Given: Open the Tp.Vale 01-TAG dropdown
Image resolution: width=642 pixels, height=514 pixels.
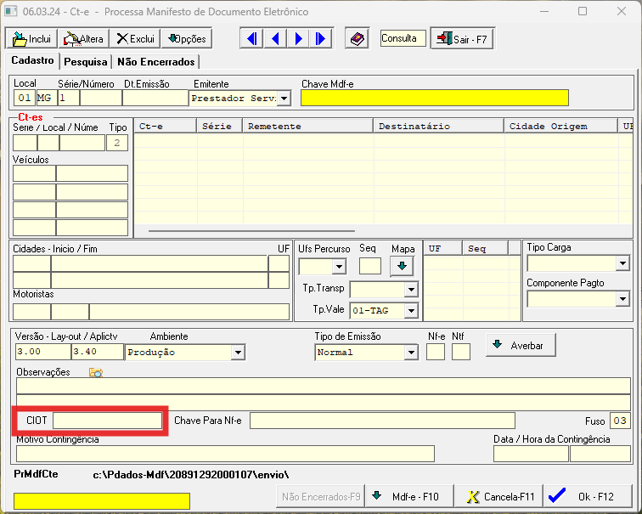Looking at the screenshot, I should (411, 310).
